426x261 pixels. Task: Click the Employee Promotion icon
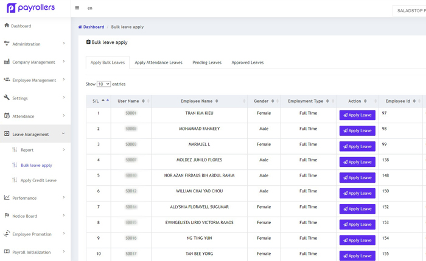(7, 233)
